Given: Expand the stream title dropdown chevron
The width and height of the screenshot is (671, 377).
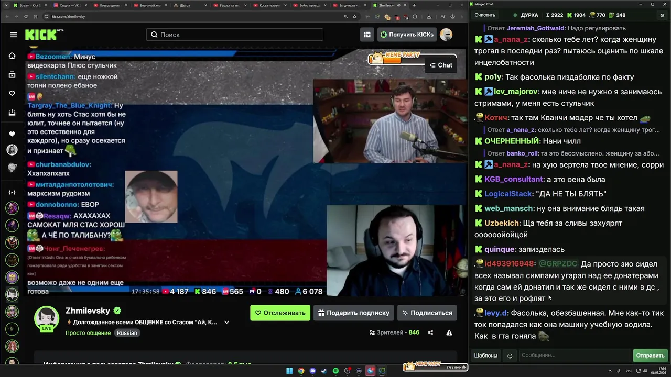Looking at the screenshot, I should tap(227, 322).
